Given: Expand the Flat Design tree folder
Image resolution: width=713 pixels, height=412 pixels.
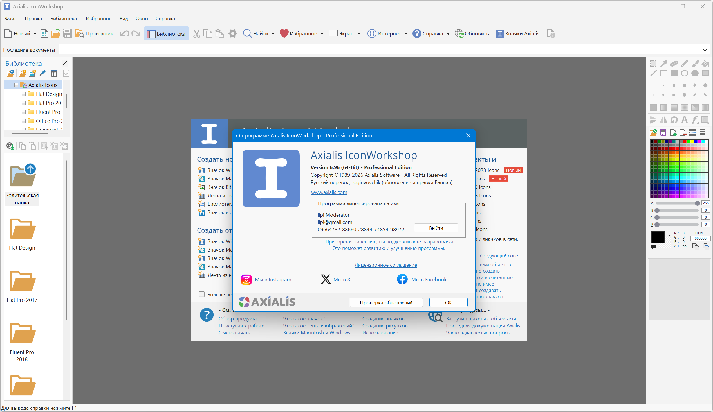Looking at the screenshot, I should tap(24, 94).
